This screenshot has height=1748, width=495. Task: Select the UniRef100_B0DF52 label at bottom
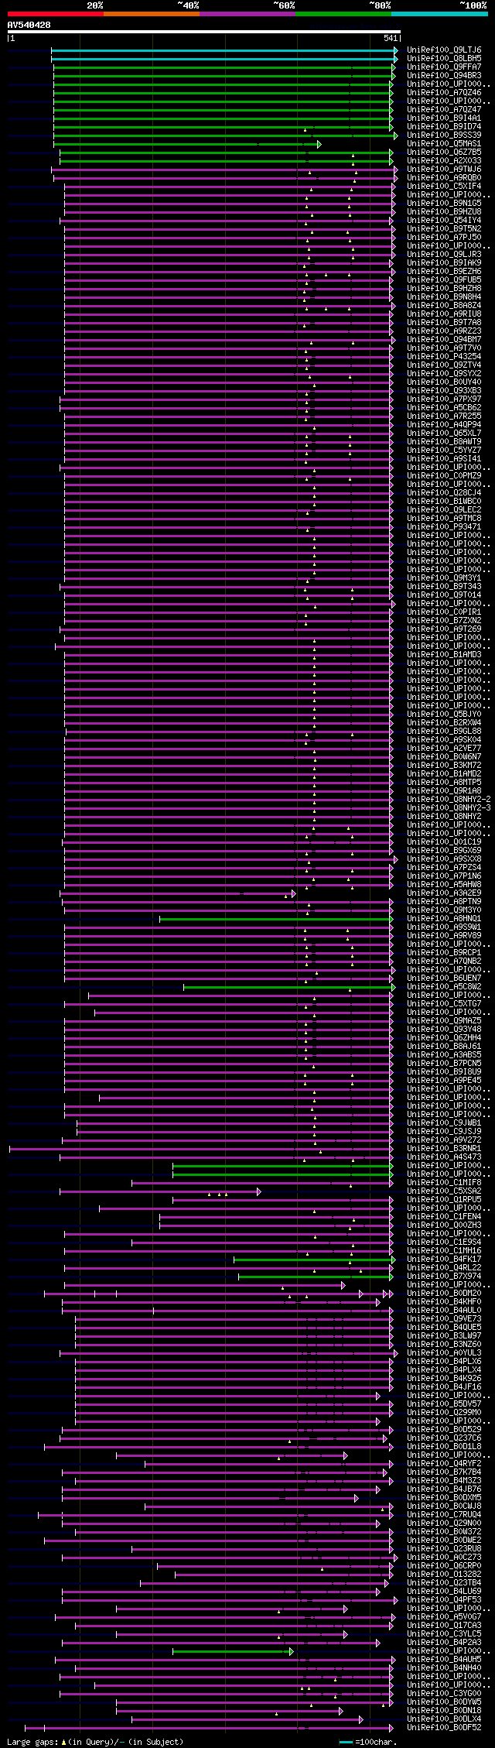coord(444,1727)
